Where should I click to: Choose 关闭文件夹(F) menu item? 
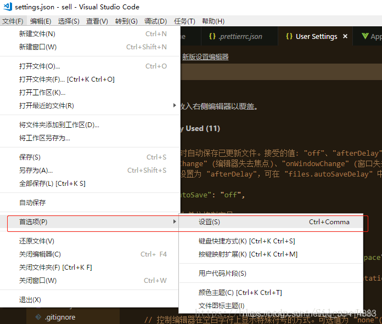(x=90, y=268)
